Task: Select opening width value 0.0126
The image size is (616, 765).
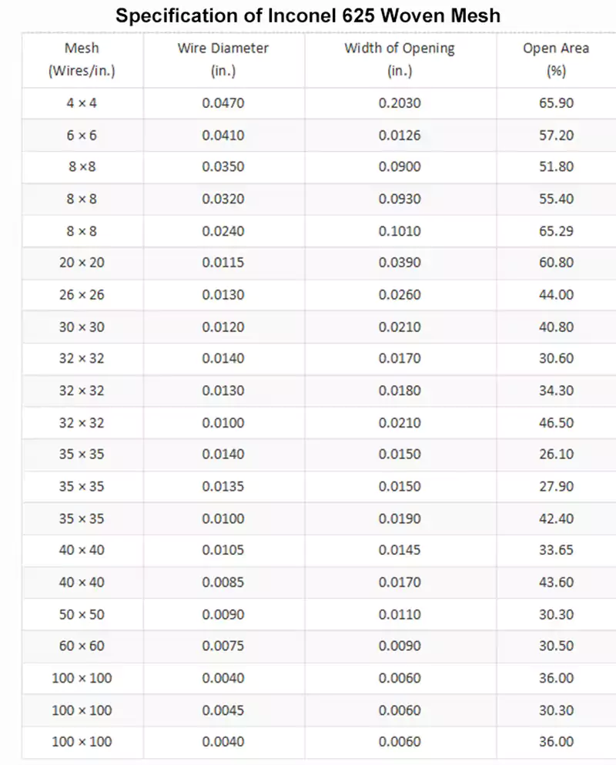Action: pos(400,136)
